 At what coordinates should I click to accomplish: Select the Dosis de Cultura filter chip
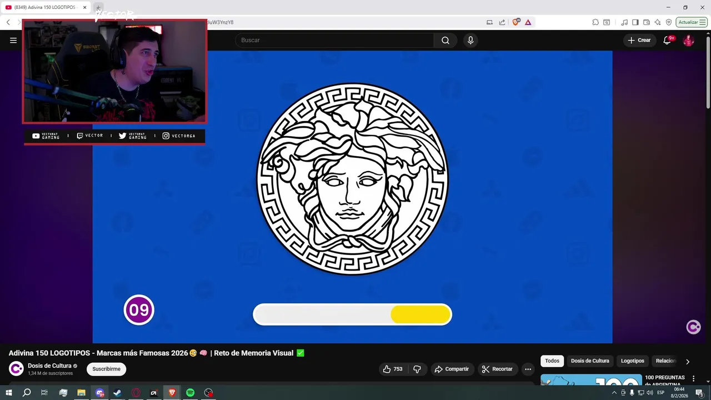click(x=590, y=361)
